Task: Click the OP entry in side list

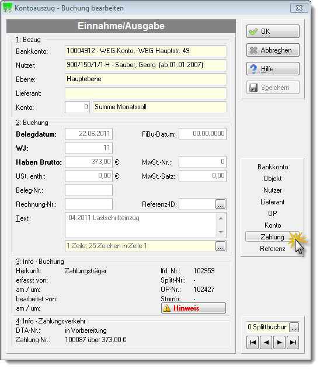Action: 273,214
